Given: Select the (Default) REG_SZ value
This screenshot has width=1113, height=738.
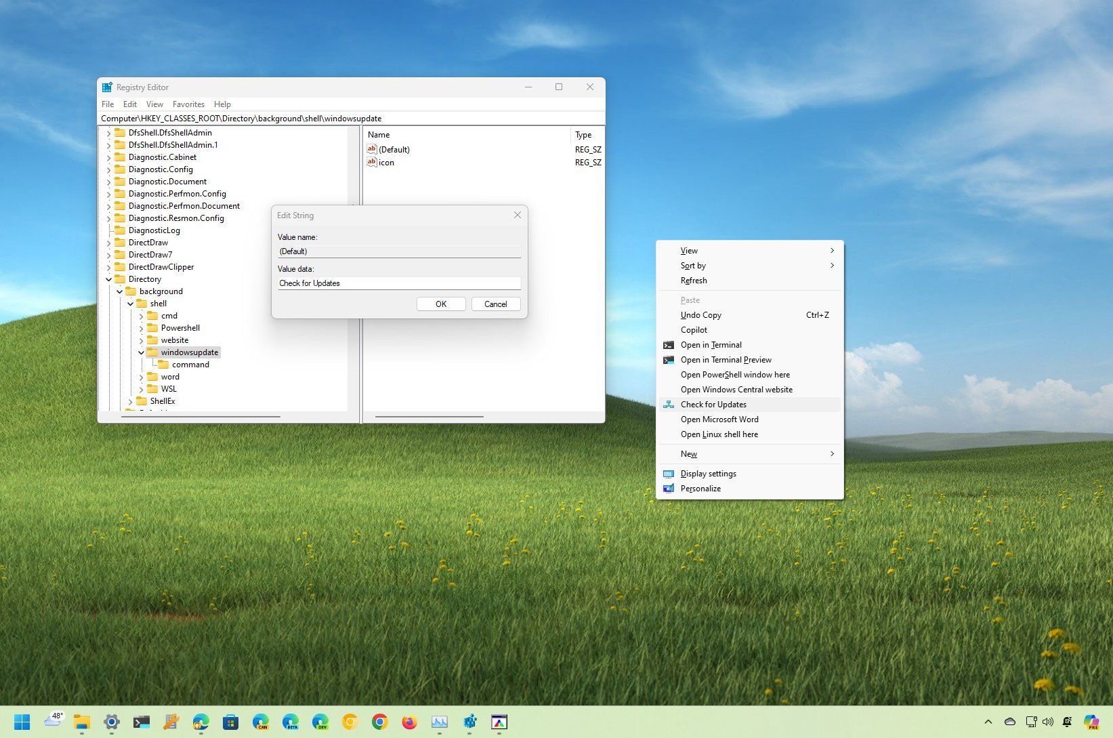Looking at the screenshot, I should pyautogui.click(x=395, y=149).
